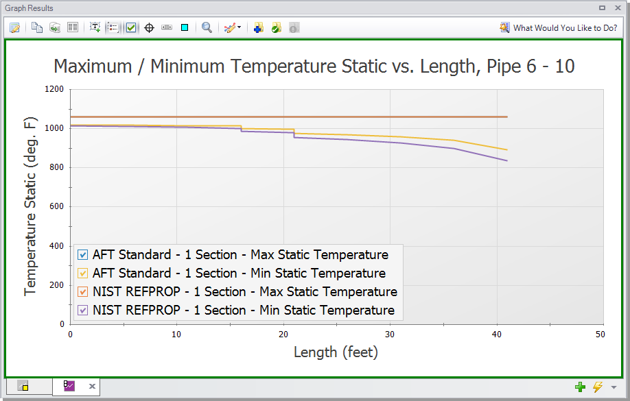Open the graph formatting editor

(x=14, y=27)
